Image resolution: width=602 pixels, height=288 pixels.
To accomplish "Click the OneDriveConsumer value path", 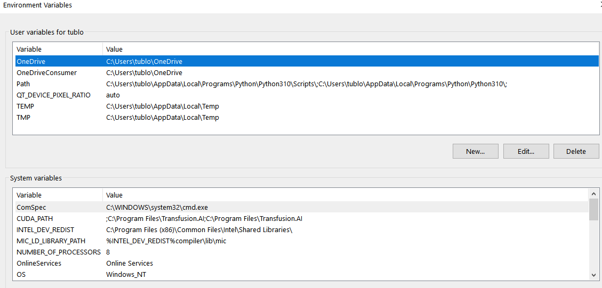I will [x=145, y=72].
